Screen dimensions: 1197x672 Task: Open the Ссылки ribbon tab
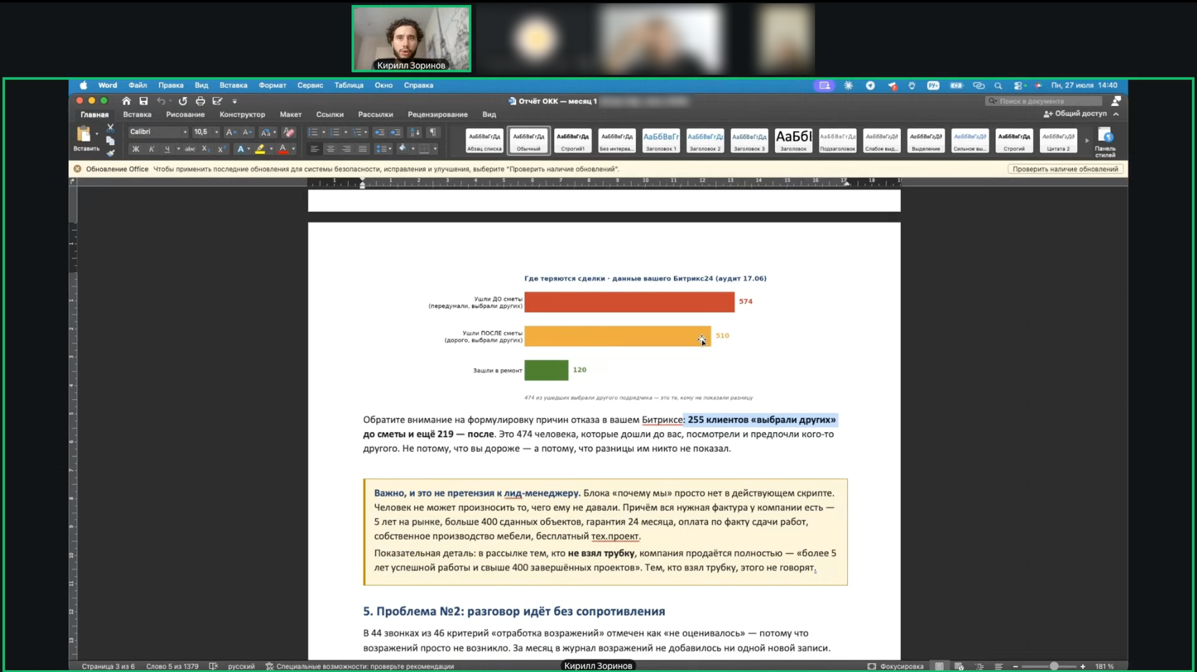tap(330, 115)
